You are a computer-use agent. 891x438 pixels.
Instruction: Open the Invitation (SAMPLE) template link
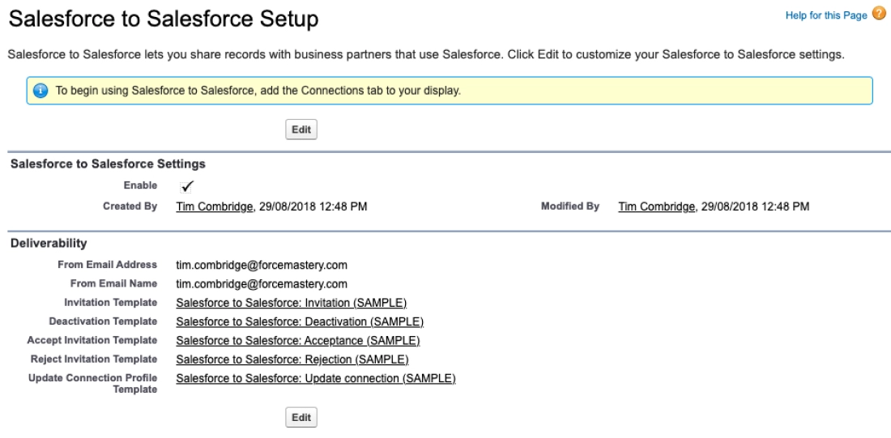(x=292, y=303)
